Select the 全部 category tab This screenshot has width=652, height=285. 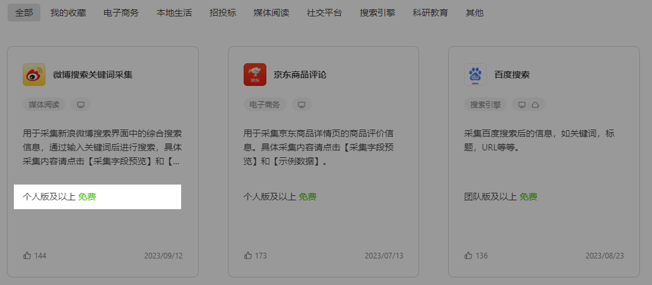24,13
